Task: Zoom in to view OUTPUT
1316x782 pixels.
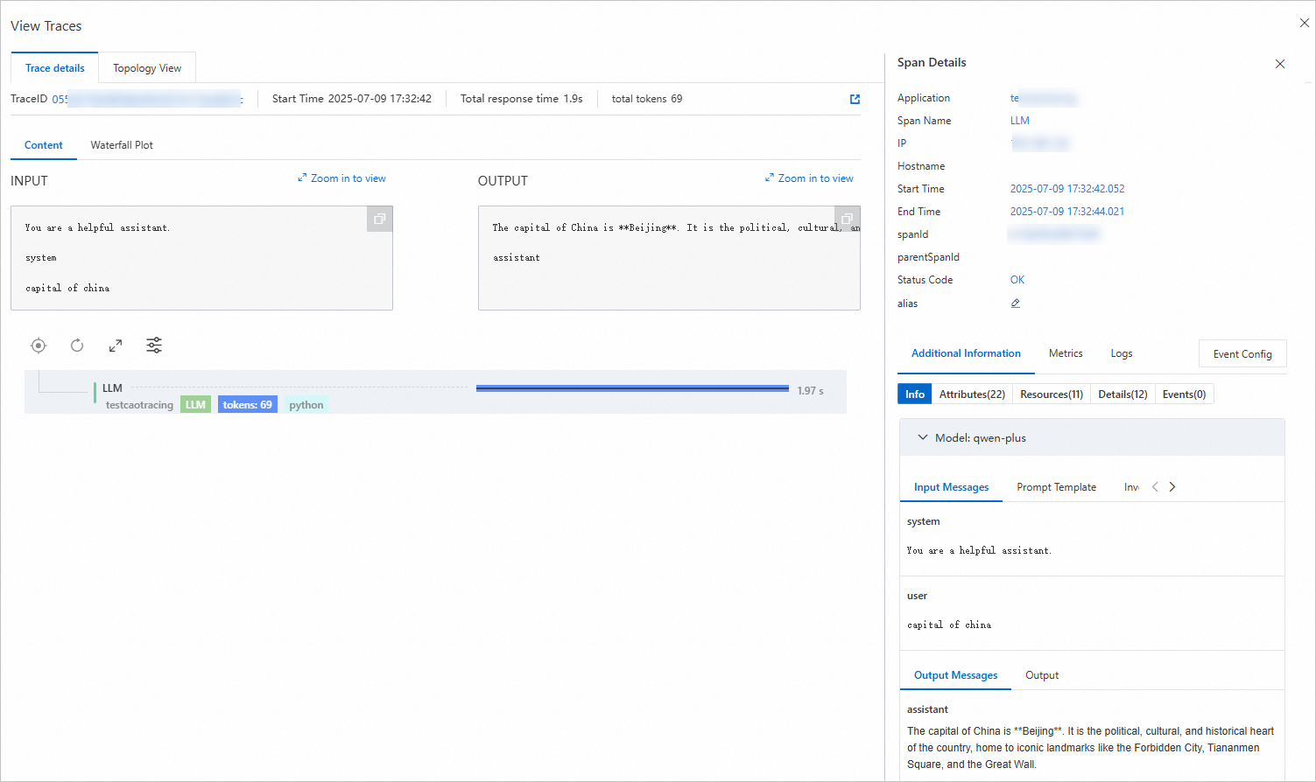Action: [x=809, y=178]
